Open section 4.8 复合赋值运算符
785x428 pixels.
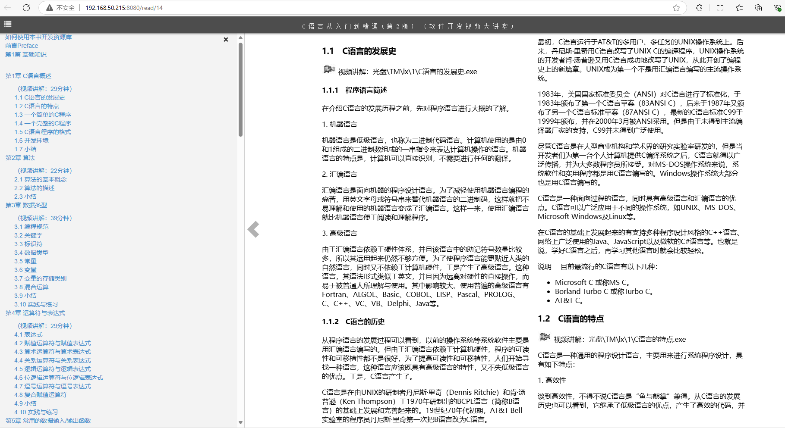(x=41, y=395)
